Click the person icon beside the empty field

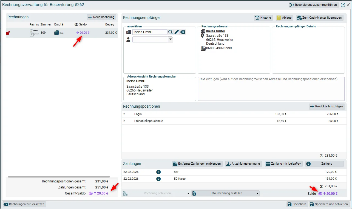click(128, 39)
